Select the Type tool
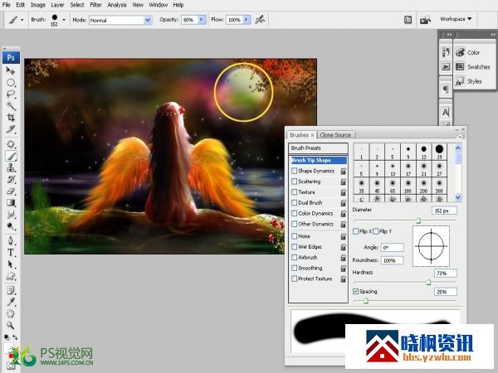The image size is (498, 373). point(11,253)
